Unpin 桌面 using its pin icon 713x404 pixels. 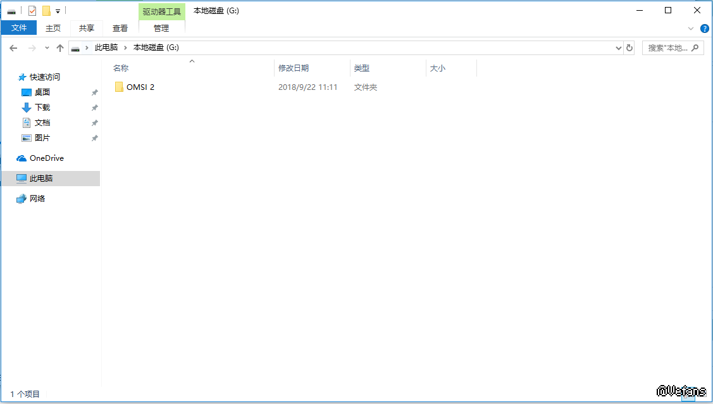pos(95,92)
